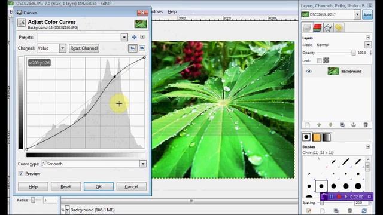Open Brushes panel tab menu arrow
The height and width of the screenshot is (215, 383).
[368, 146]
